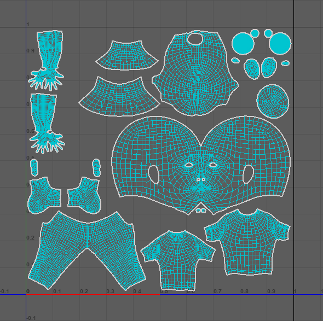Image resolution: width=323 pixels, height=321 pixels.
Task: Select the large solid circle at far right
Action: click(280, 43)
